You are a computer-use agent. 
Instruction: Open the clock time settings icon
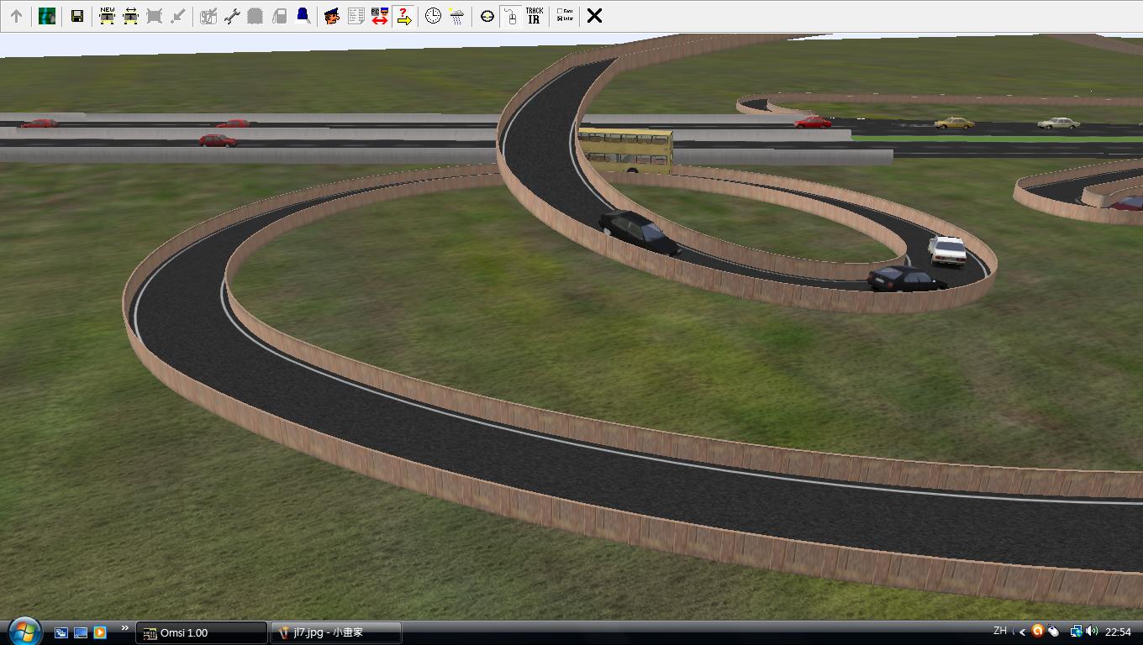(433, 16)
